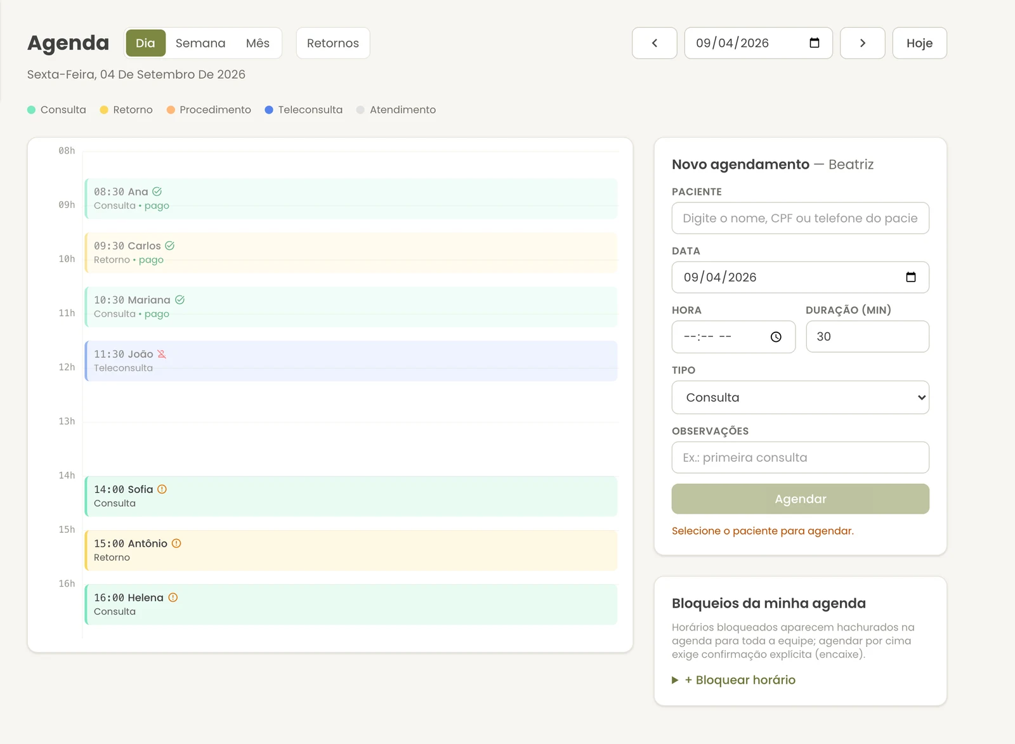
Task: Switch to Semana view
Action: (x=200, y=43)
